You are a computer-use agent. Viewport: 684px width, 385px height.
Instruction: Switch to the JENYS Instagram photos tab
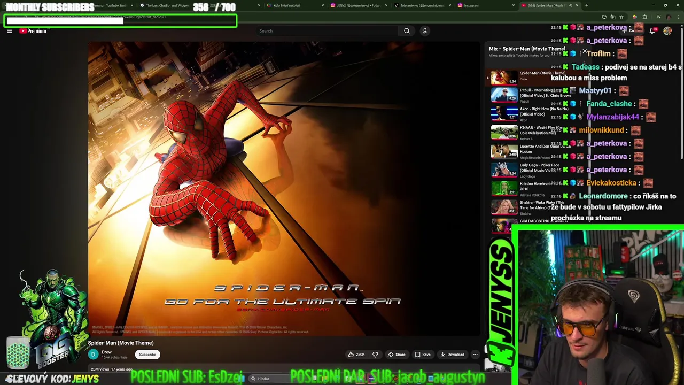360,5
